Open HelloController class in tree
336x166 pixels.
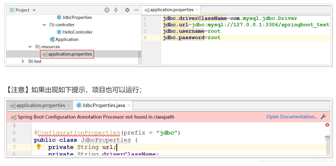coord(78,32)
